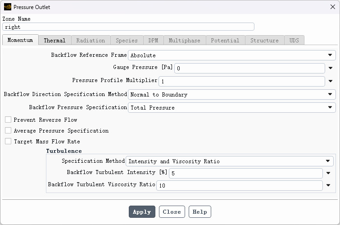
Task: Click the Zone Name text field
Action: click(128, 27)
